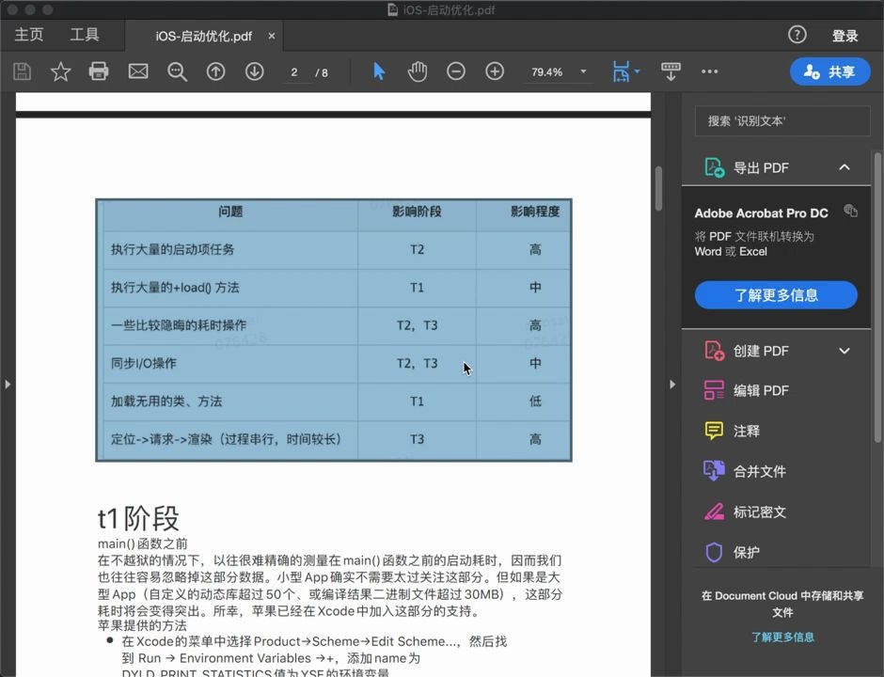Open the 注释 comment tool

click(745, 431)
